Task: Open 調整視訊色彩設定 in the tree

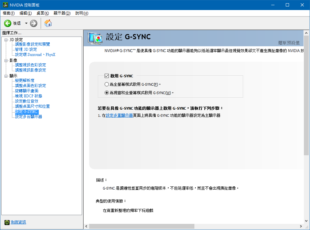Action: [x=31, y=65]
